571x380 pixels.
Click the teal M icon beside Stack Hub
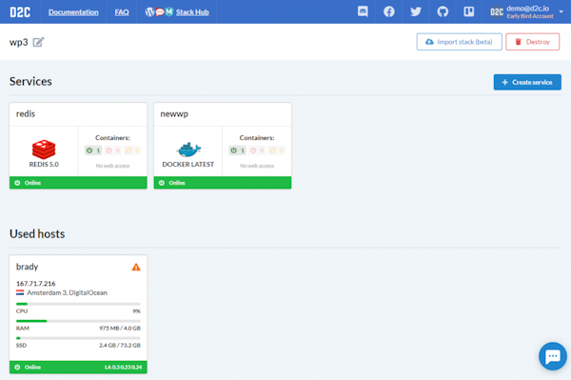click(169, 12)
